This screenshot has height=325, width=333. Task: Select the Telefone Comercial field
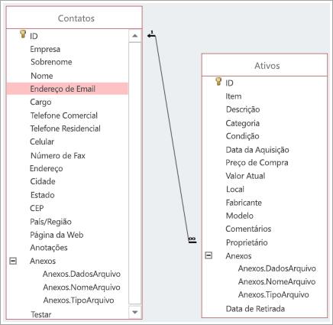64,115
